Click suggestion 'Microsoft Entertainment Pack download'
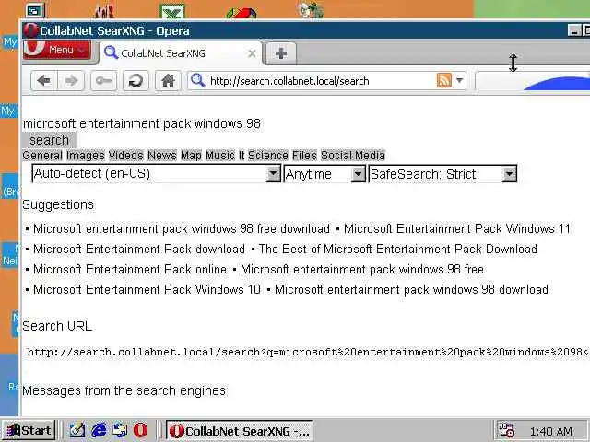This screenshot has height=442, width=590. click(x=139, y=249)
